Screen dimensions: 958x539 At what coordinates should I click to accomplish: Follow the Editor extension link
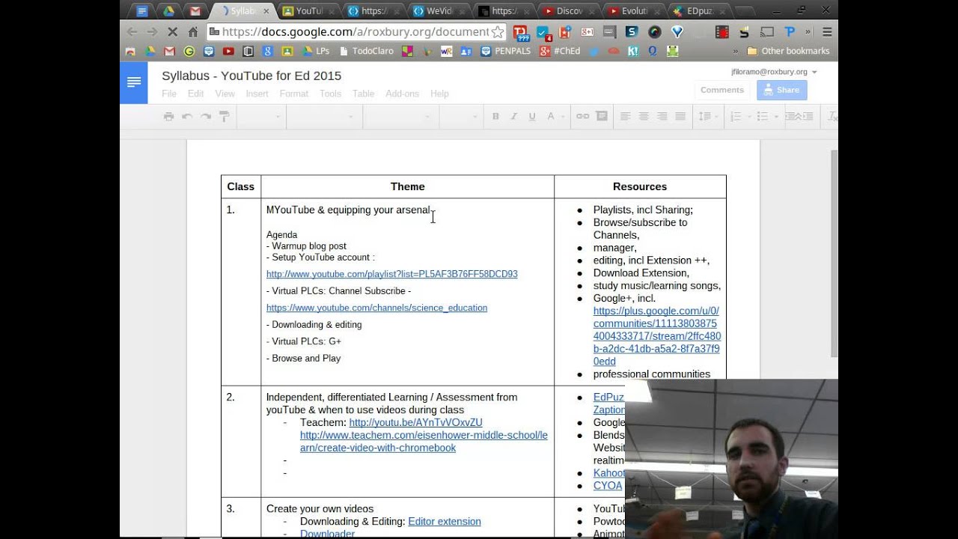(x=445, y=522)
